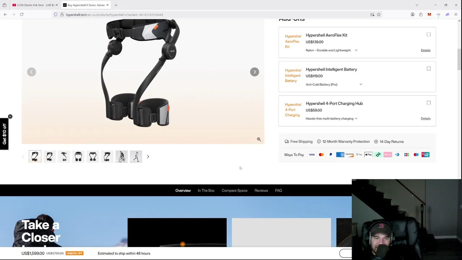Click the Get $10 off side button

click(4, 134)
